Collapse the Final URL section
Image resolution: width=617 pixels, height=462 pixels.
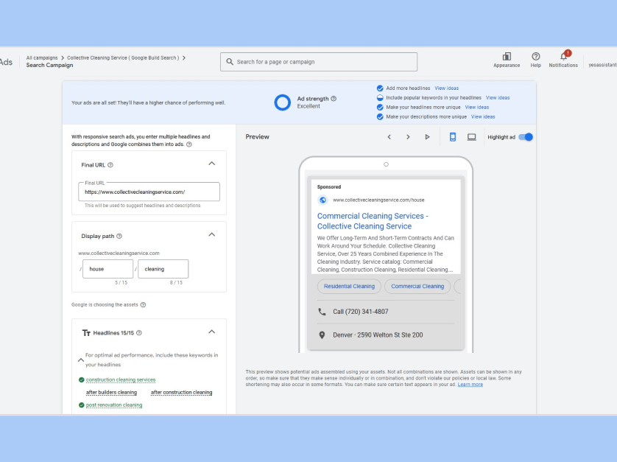[211, 164]
